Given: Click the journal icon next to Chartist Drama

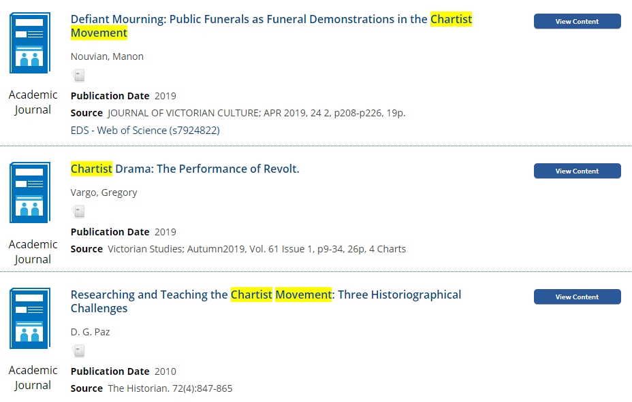Looking at the screenshot, I should tap(30, 192).
